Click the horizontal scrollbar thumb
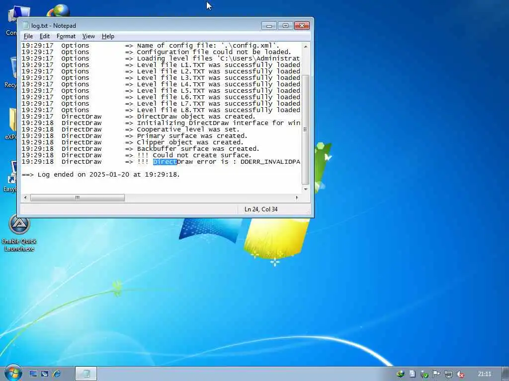 coord(77,197)
